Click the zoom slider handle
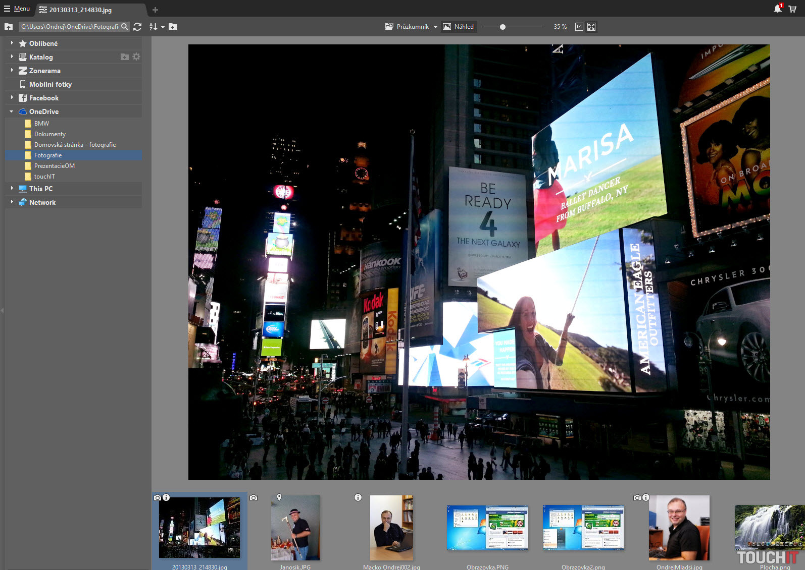 tap(502, 27)
